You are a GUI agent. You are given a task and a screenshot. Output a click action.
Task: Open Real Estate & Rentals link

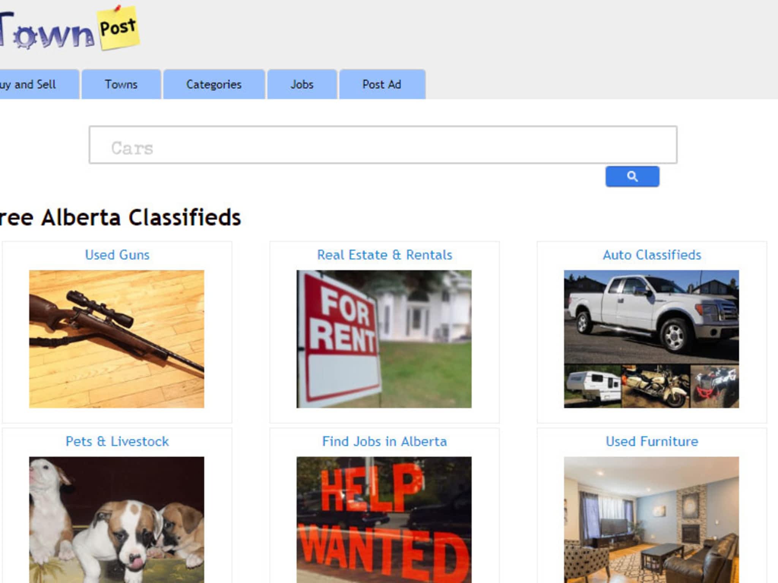384,255
